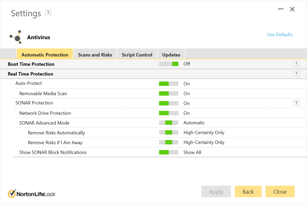Click the Remove Risks if I Am Away label
The height and width of the screenshot is (205, 307).
(x=55, y=143)
